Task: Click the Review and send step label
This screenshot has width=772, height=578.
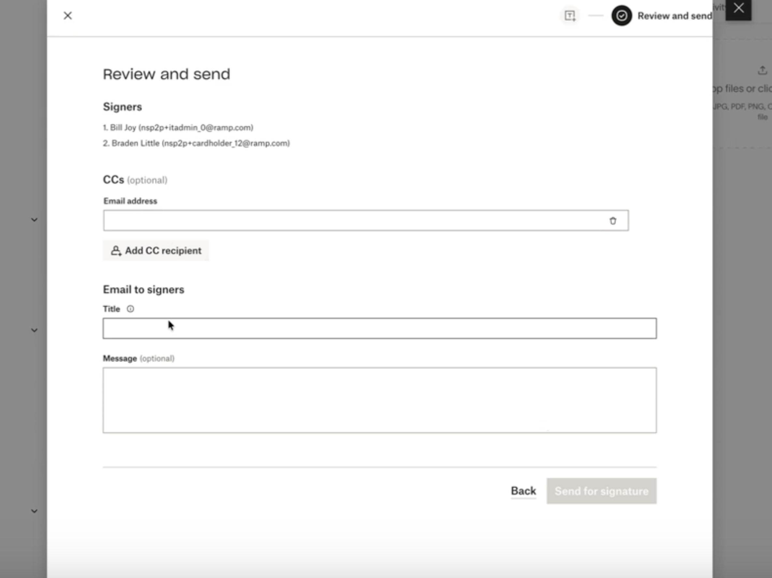Action: pyautogui.click(x=674, y=16)
